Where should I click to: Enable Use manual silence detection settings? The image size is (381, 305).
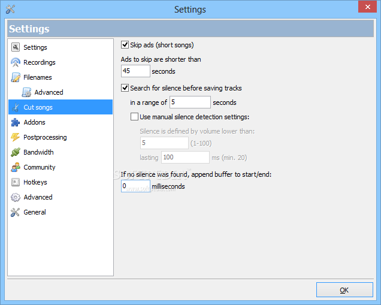(x=134, y=117)
